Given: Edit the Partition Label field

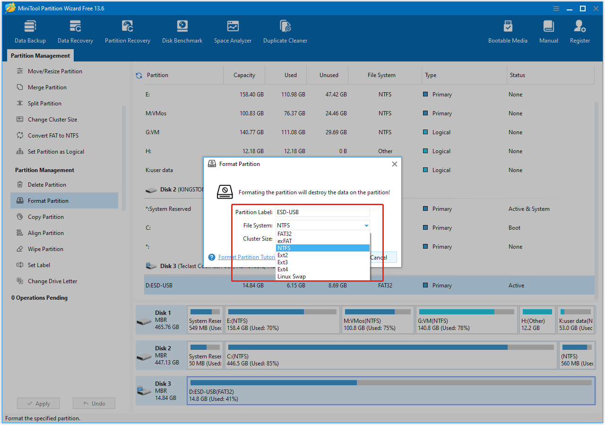Looking at the screenshot, I should pos(323,211).
